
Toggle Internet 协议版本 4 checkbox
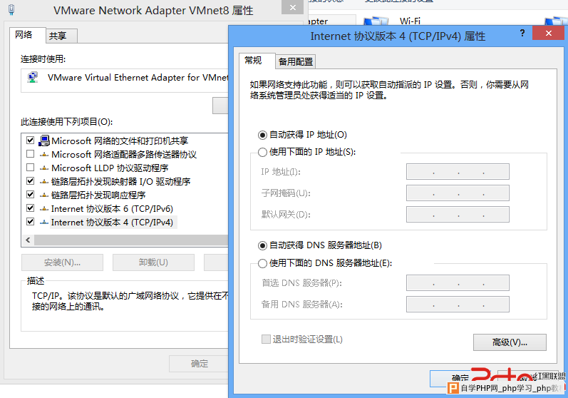[31, 222]
